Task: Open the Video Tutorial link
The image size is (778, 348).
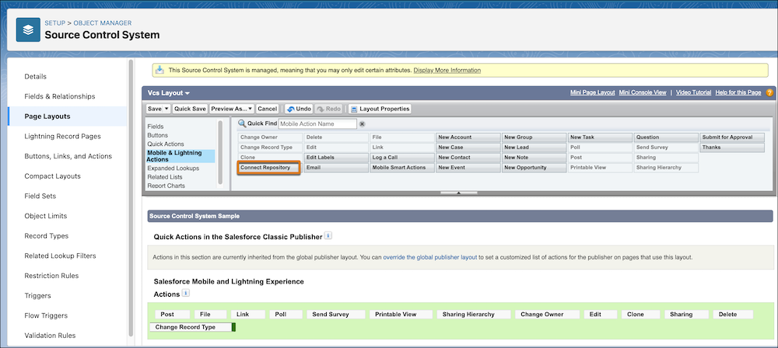Action: point(694,92)
